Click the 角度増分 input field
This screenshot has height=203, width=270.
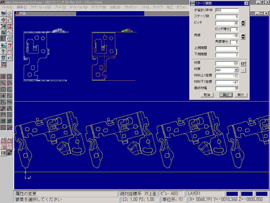[x=234, y=42]
